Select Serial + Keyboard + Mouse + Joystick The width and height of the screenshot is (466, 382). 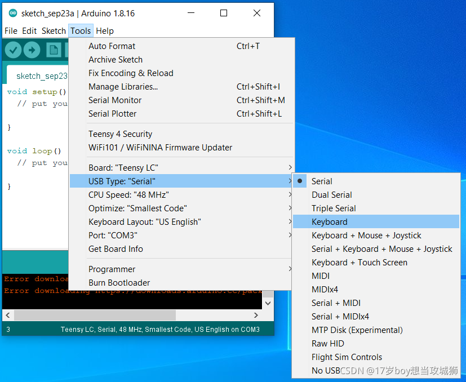click(376, 249)
